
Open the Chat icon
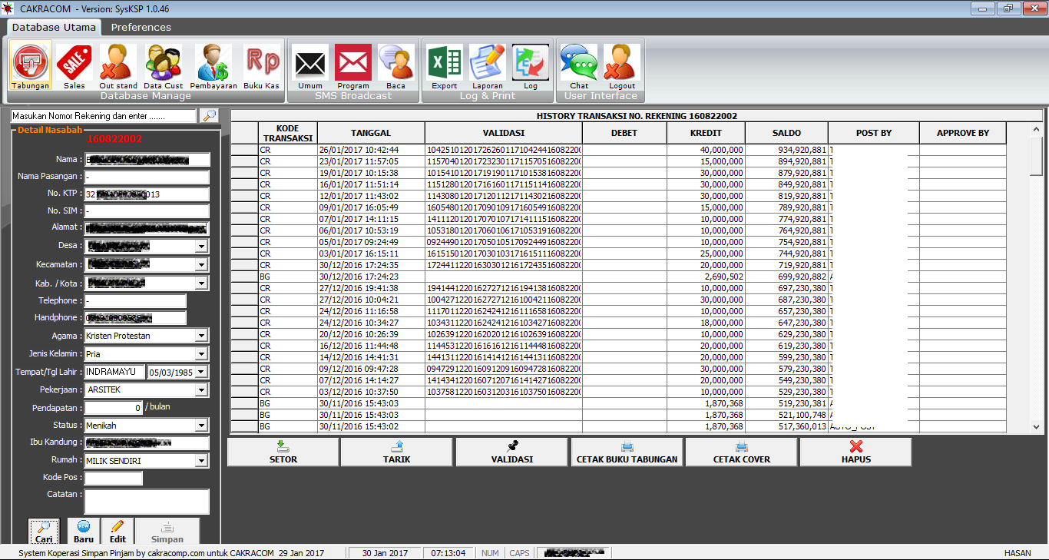click(579, 65)
